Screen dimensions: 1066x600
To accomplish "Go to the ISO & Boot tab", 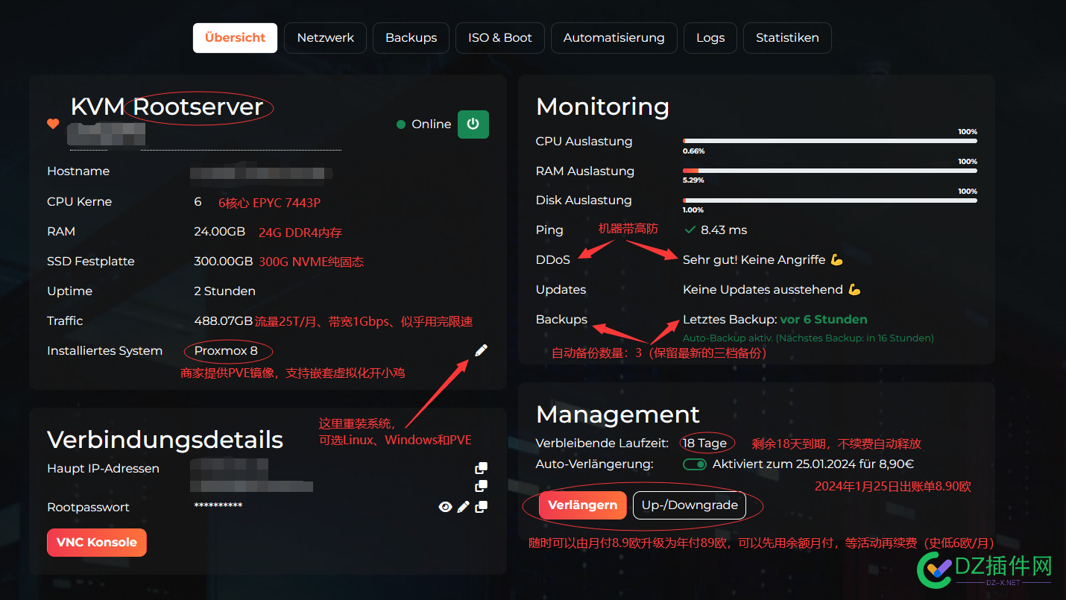I will pyautogui.click(x=499, y=38).
